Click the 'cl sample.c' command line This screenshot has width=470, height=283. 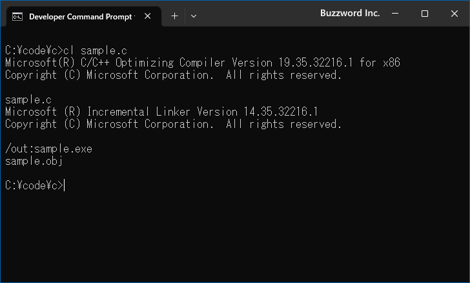tap(66, 50)
